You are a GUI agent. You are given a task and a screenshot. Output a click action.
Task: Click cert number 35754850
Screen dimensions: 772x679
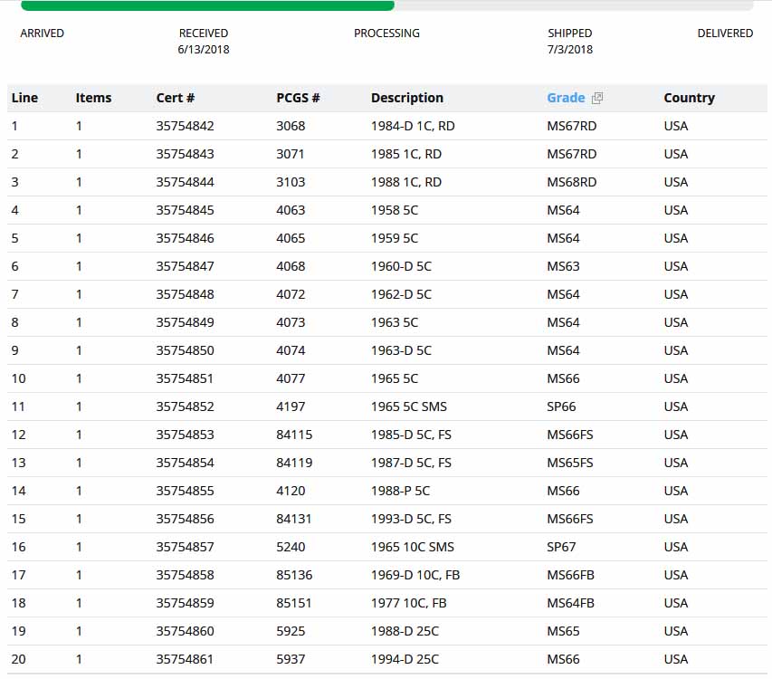coord(186,350)
